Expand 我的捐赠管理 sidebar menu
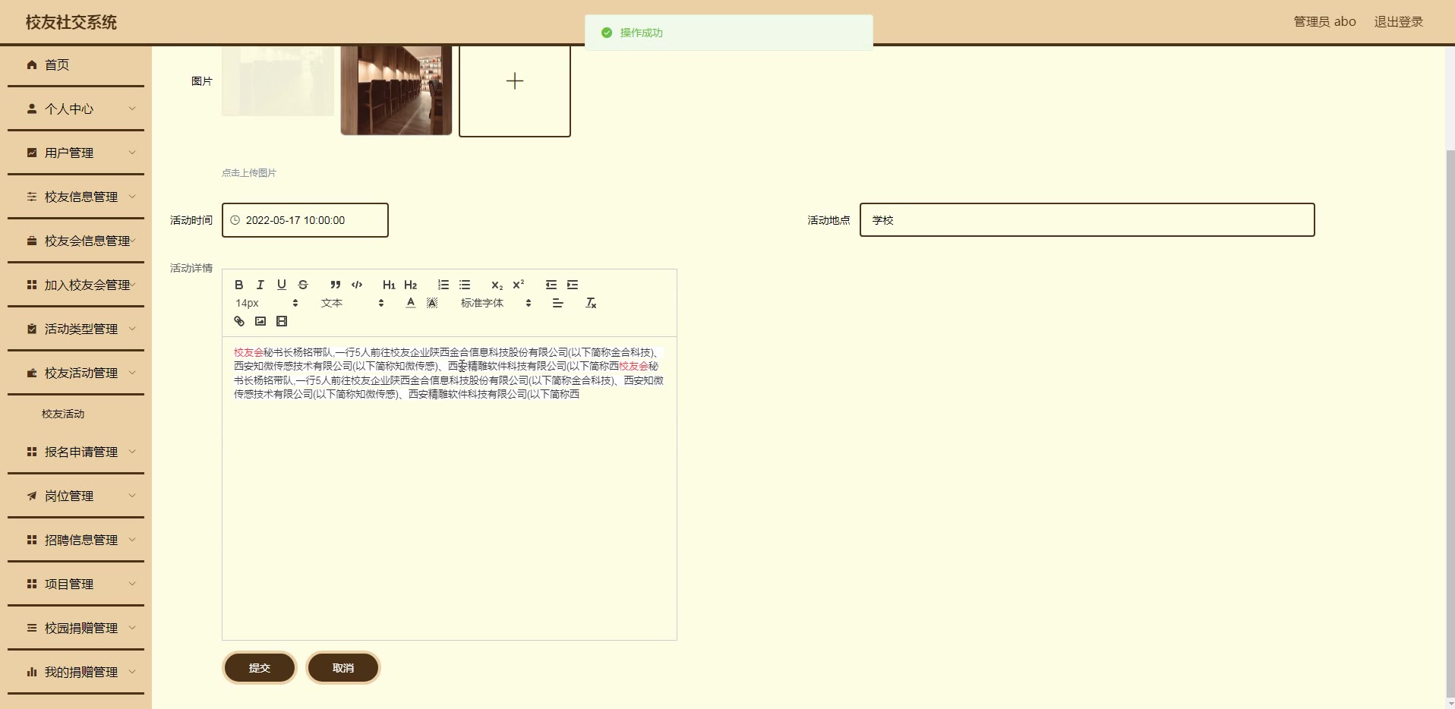 point(76,673)
